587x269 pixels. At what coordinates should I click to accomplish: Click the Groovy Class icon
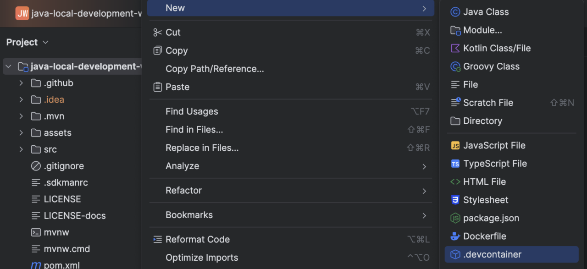455,66
